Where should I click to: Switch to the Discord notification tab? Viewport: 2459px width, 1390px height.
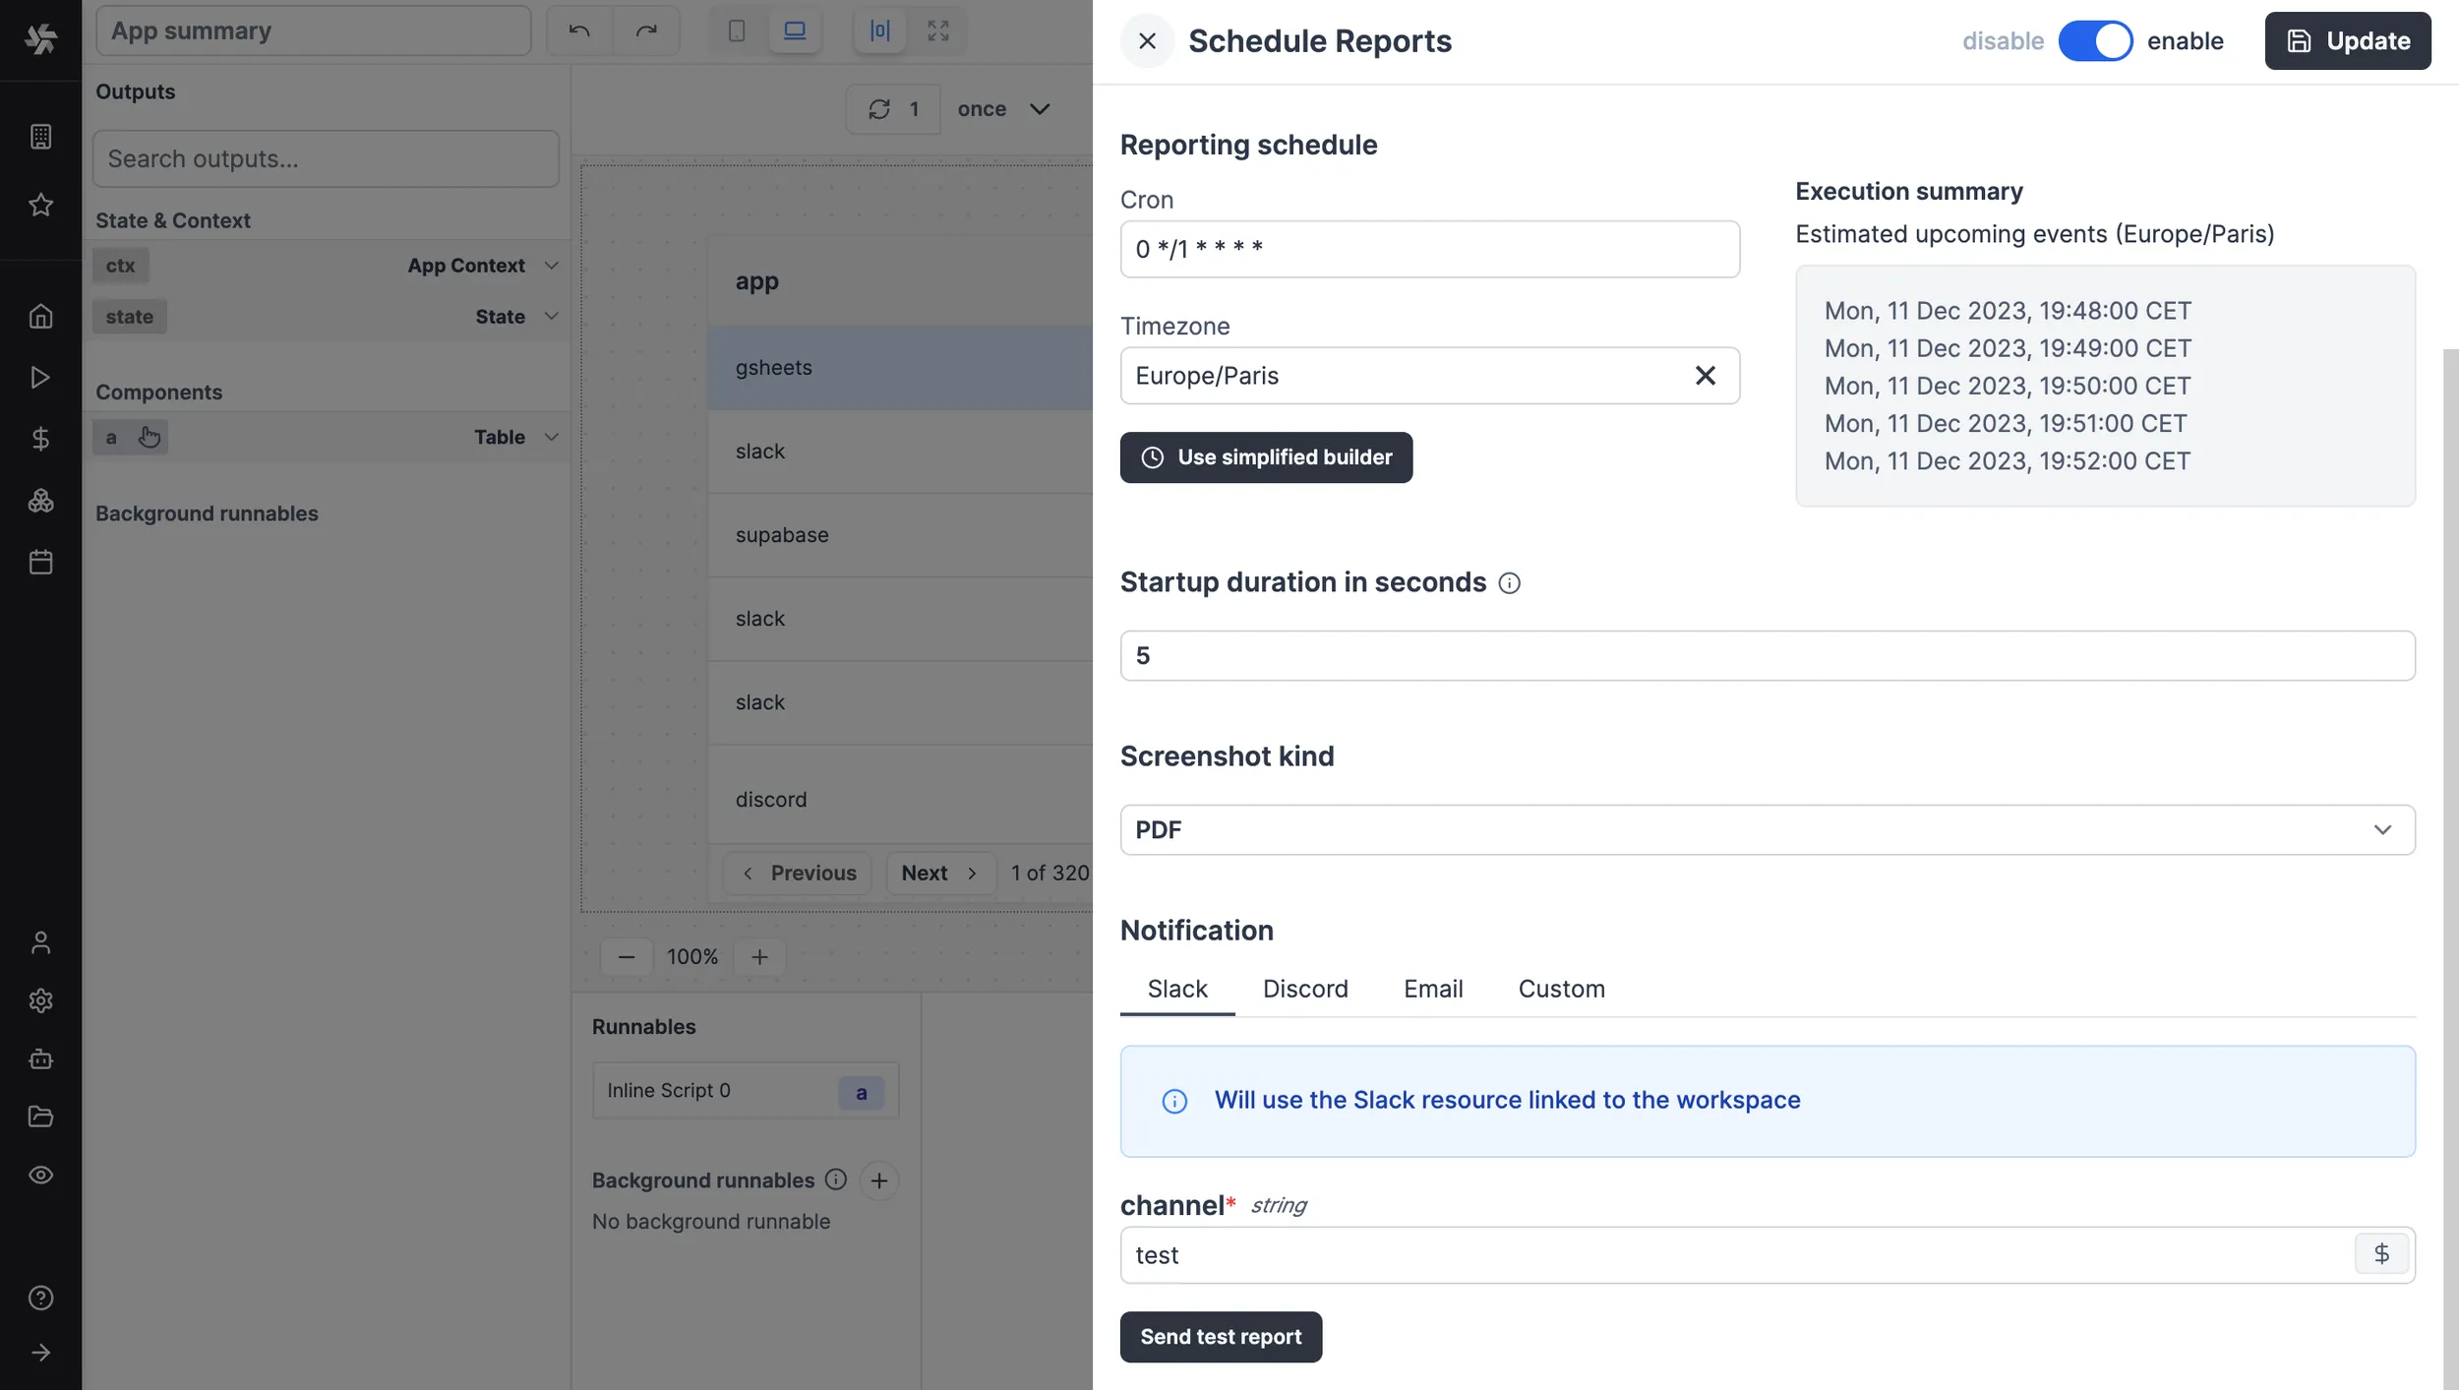click(x=1304, y=989)
